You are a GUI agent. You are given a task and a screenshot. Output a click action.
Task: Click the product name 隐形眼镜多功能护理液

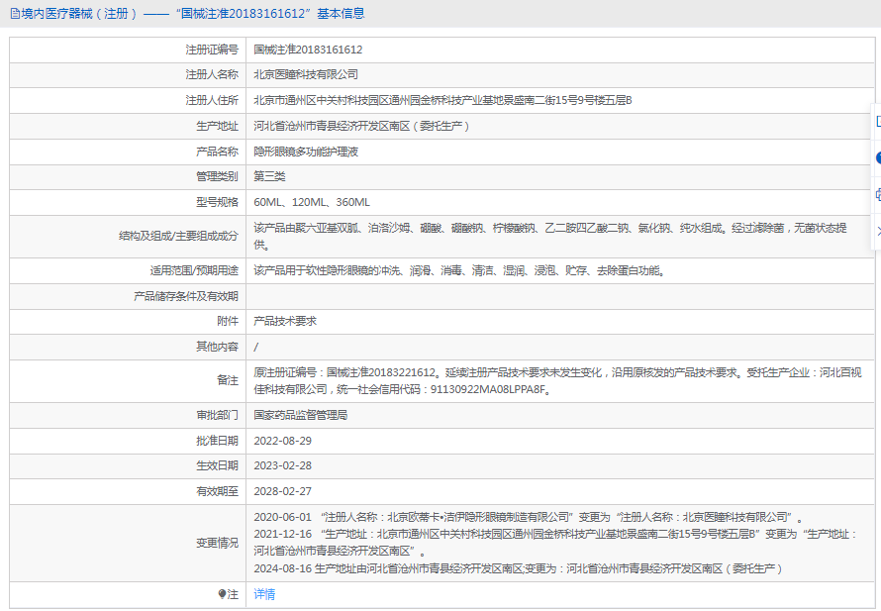[x=306, y=152]
